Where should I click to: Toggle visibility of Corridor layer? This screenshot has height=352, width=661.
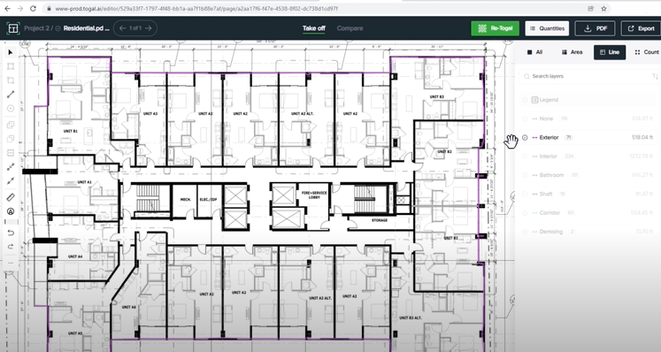(525, 213)
